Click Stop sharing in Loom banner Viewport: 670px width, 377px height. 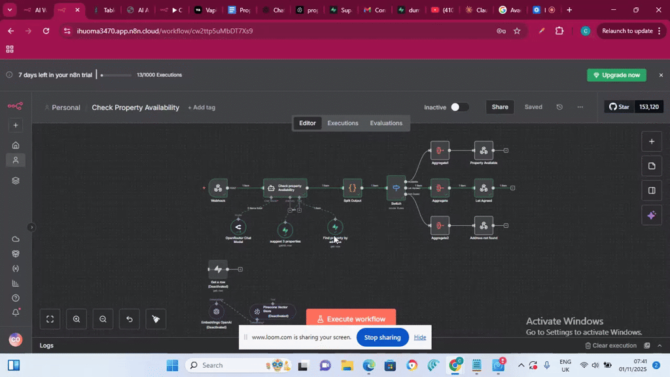pos(382,337)
